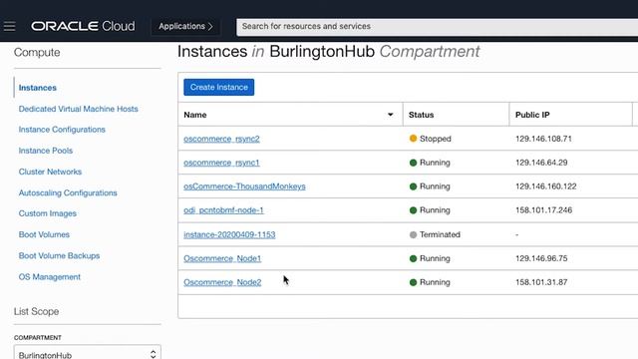Open instance-20200409-1153 details
Screen dimensions: 638x359
(x=229, y=234)
